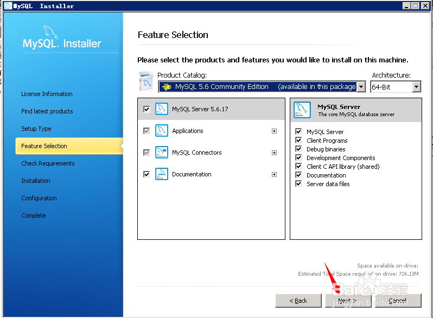Maximize the MySQL Installer window
The width and height of the screenshot is (433, 318).
(x=416, y=6)
